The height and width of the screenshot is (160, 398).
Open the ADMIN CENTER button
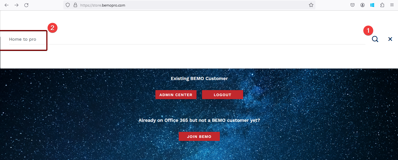click(x=176, y=95)
